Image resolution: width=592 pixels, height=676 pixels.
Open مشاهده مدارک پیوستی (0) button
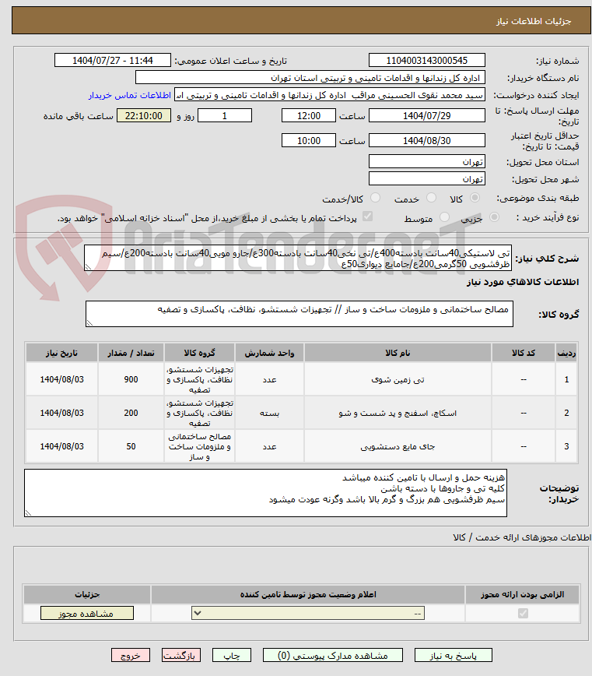click(x=332, y=655)
